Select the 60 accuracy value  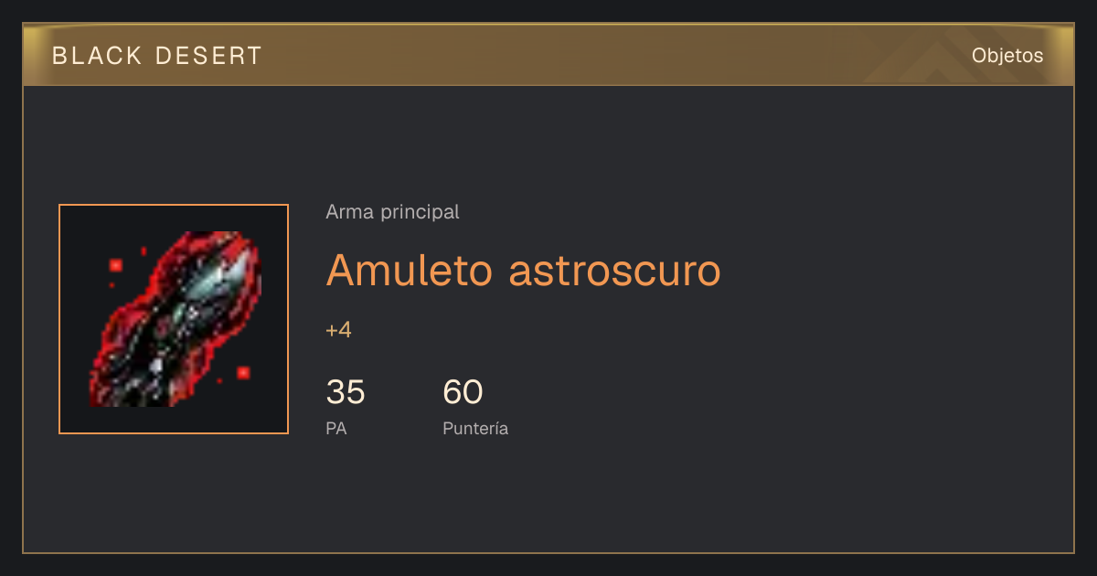click(463, 392)
